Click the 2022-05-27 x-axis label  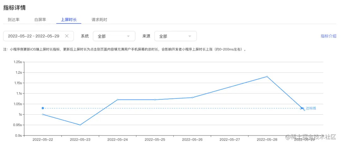(x=230, y=139)
